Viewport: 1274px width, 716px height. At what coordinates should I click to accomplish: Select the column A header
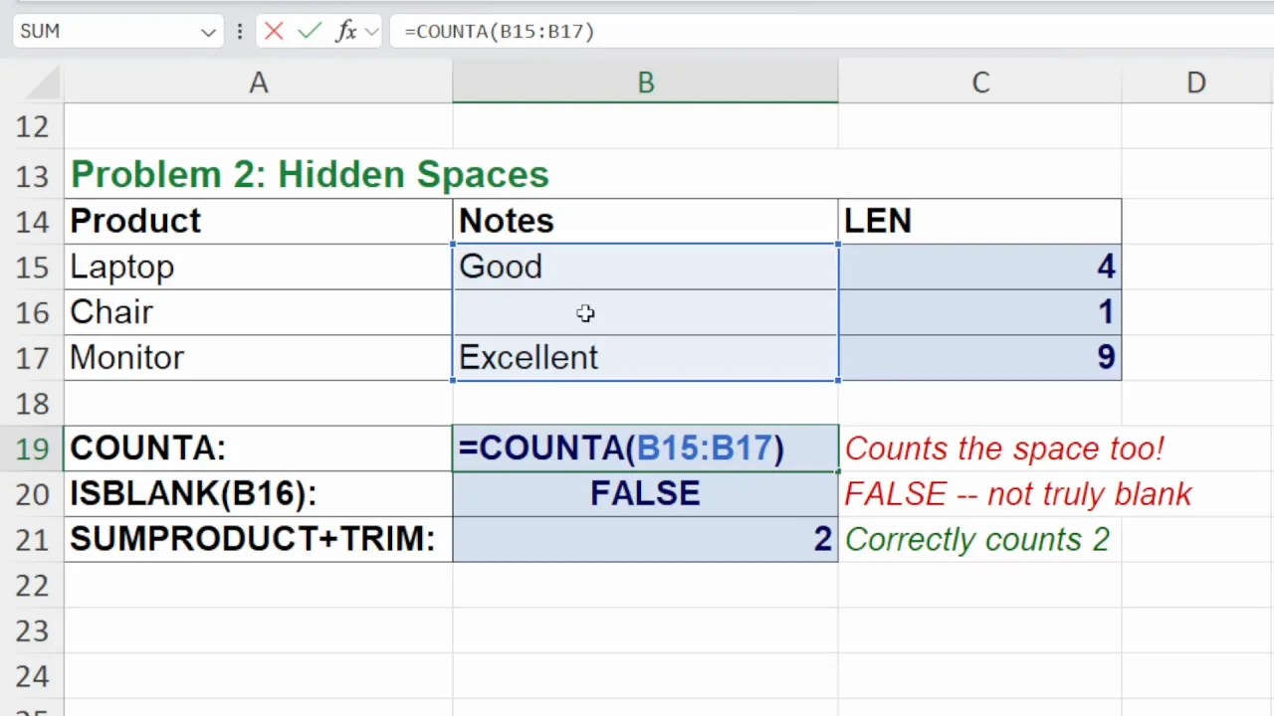pos(258,83)
